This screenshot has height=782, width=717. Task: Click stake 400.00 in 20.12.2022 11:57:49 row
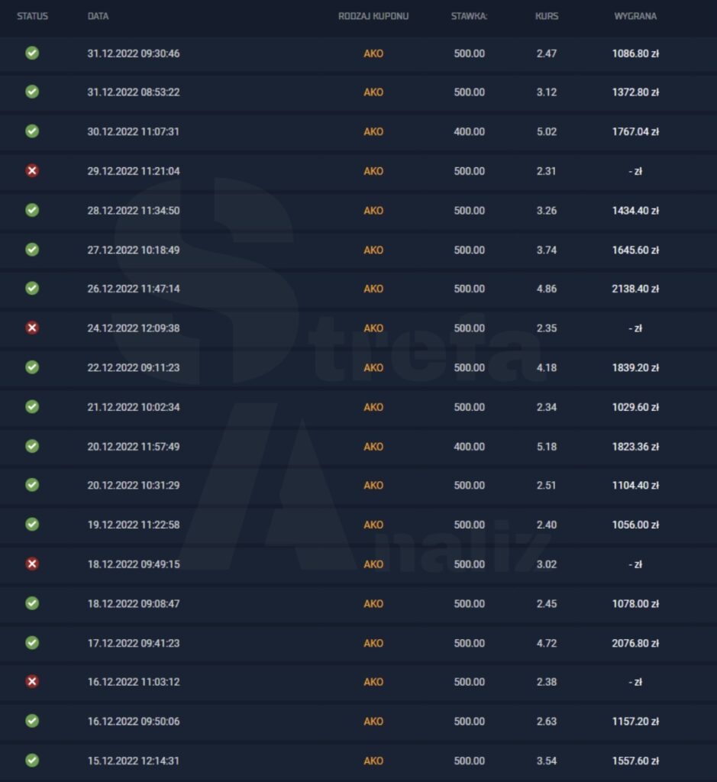click(469, 446)
